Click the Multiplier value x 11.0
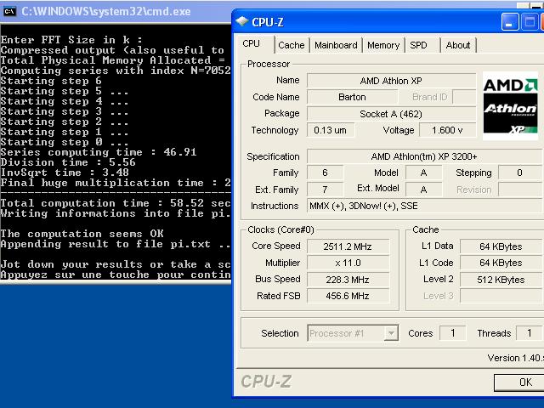Image resolution: width=544 pixels, height=408 pixels. (x=348, y=263)
